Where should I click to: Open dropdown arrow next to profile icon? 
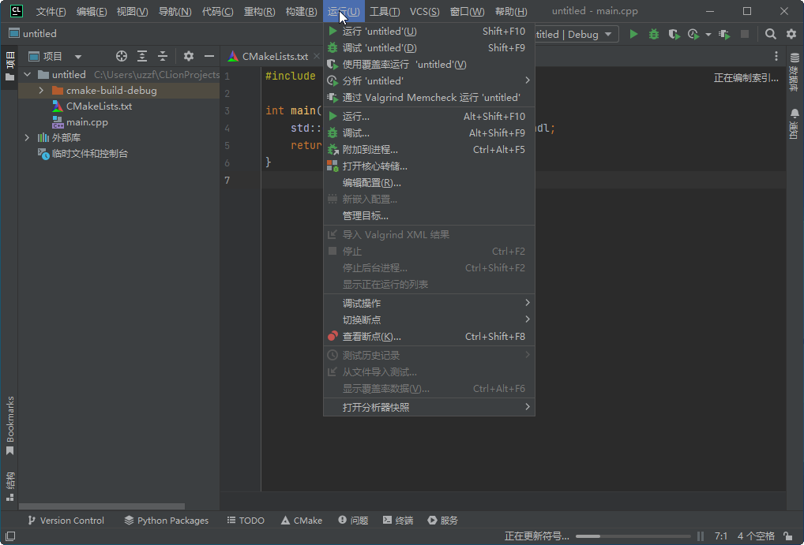(708, 35)
